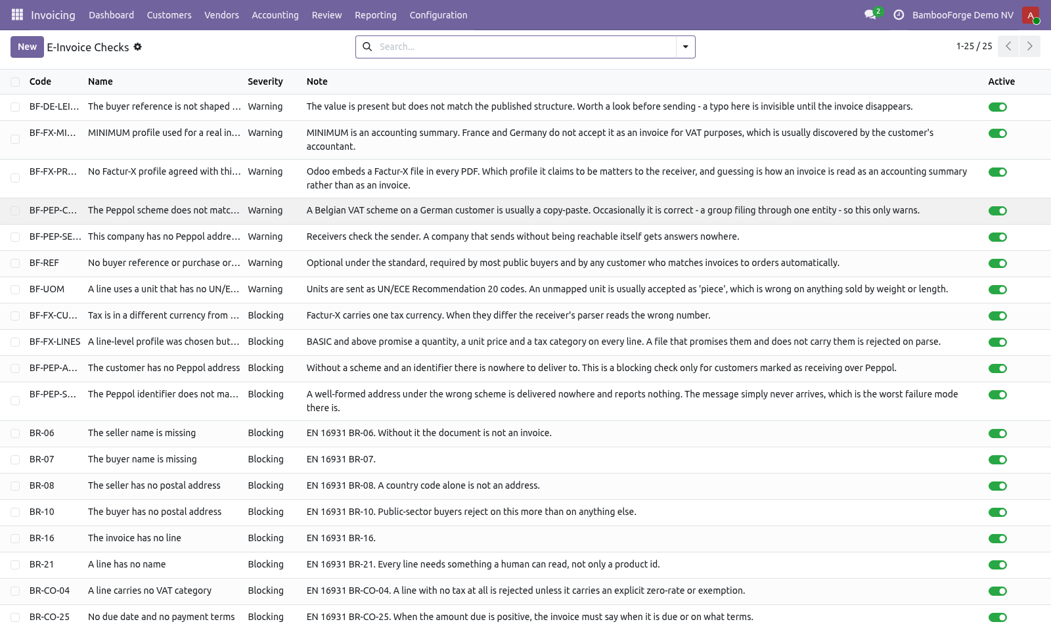
Task: Click the 1-25 / 25 pager counter
Action: [974, 46]
